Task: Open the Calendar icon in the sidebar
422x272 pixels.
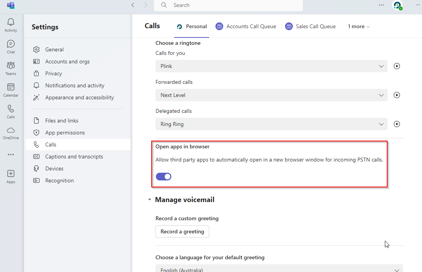Action: pos(11,90)
